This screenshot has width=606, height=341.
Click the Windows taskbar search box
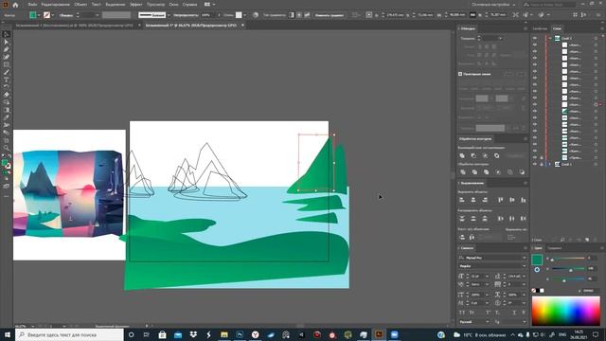pos(69,334)
